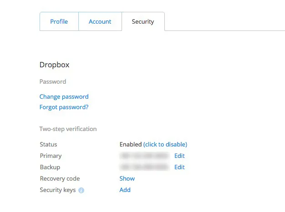Click the Two-step verification heading
Screen dimensions: 285x212
coord(68,129)
